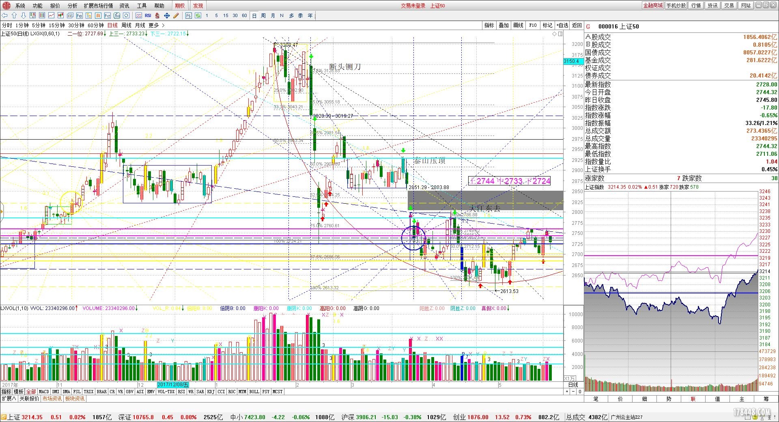Click the 返回 button
Viewport: 779px width, 422px height.
577,25
